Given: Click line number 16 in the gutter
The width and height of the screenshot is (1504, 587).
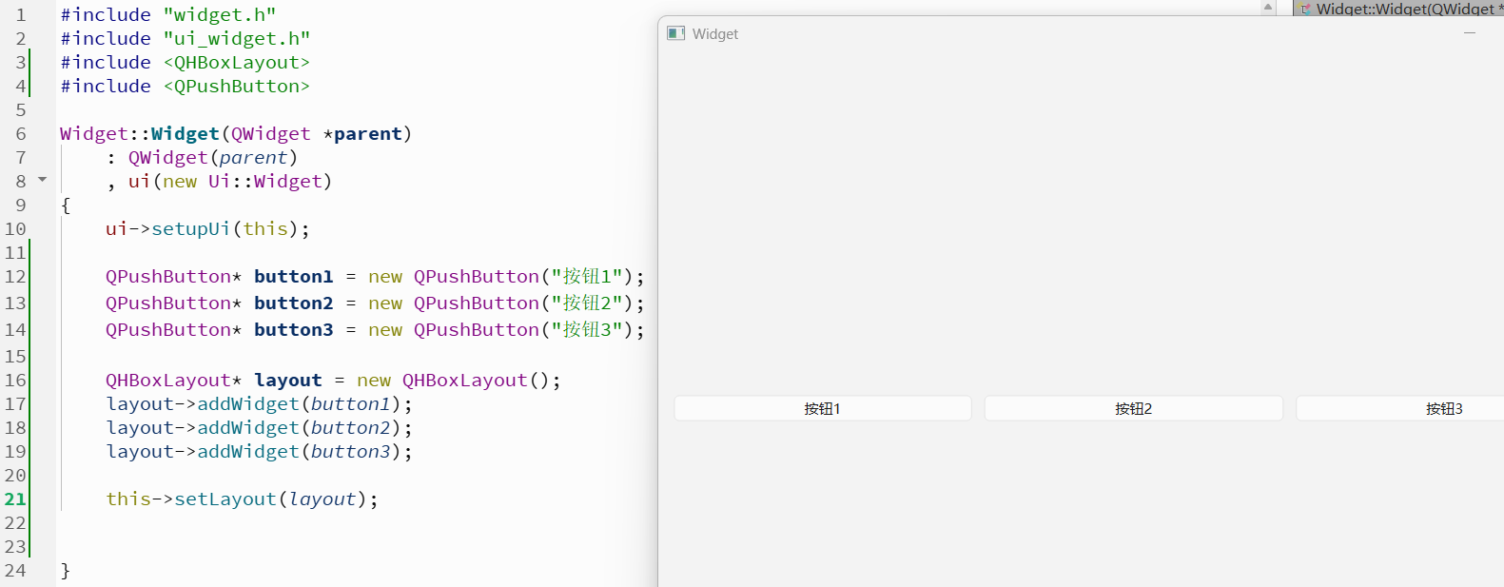Looking at the screenshot, I should 15,380.
